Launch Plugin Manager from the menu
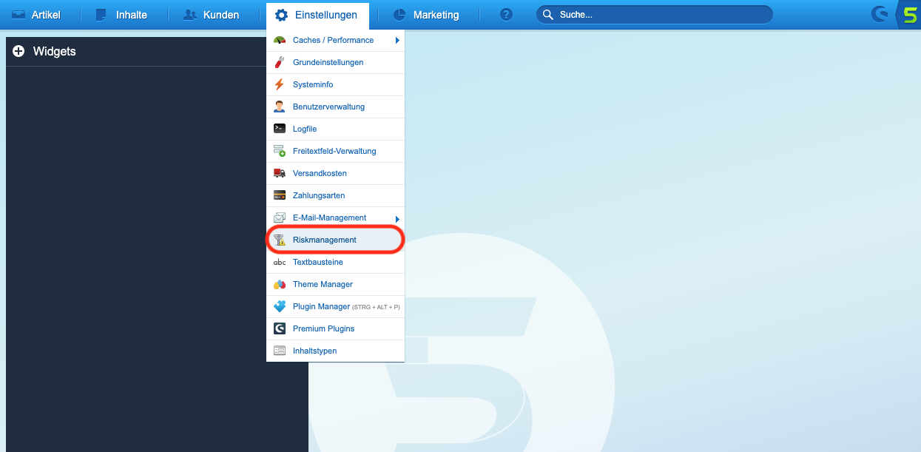The image size is (921, 452). click(335, 306)
